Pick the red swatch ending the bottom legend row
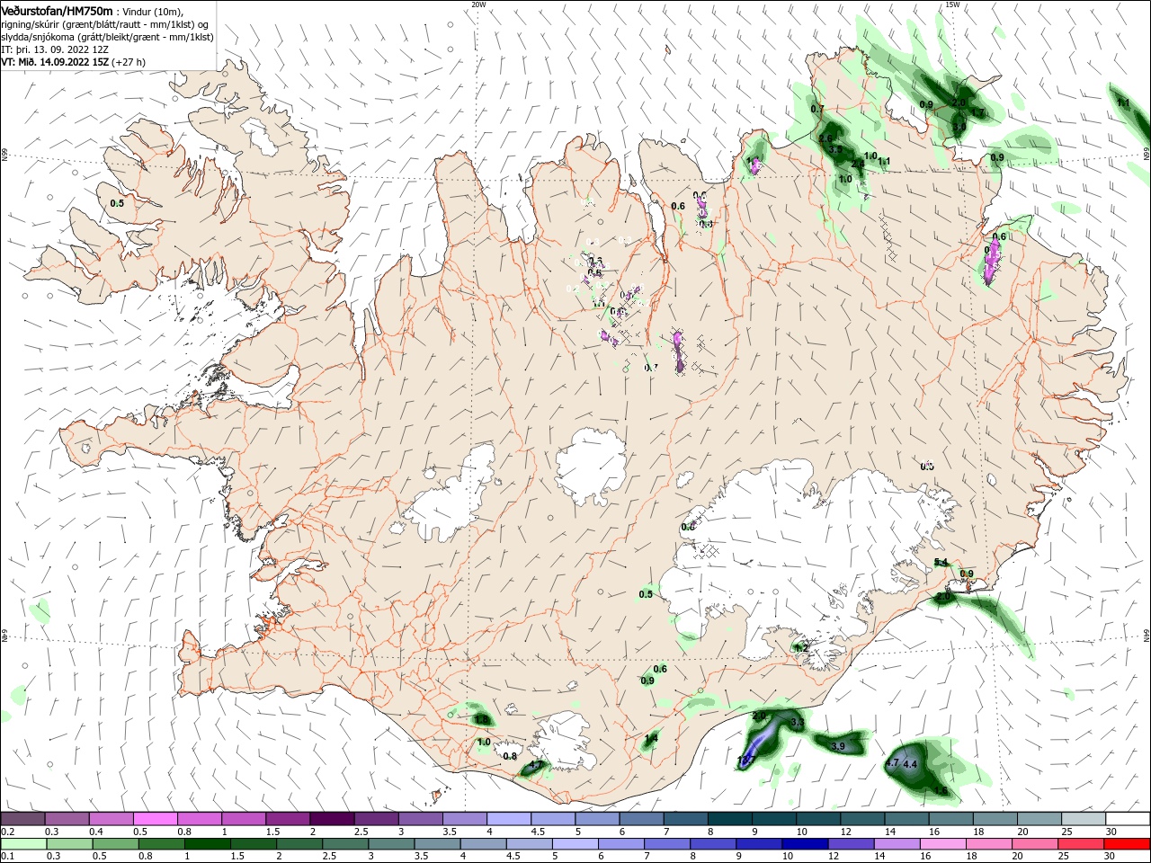The width and height of the screenshot is (1151, 863). tap(1128, 844)
